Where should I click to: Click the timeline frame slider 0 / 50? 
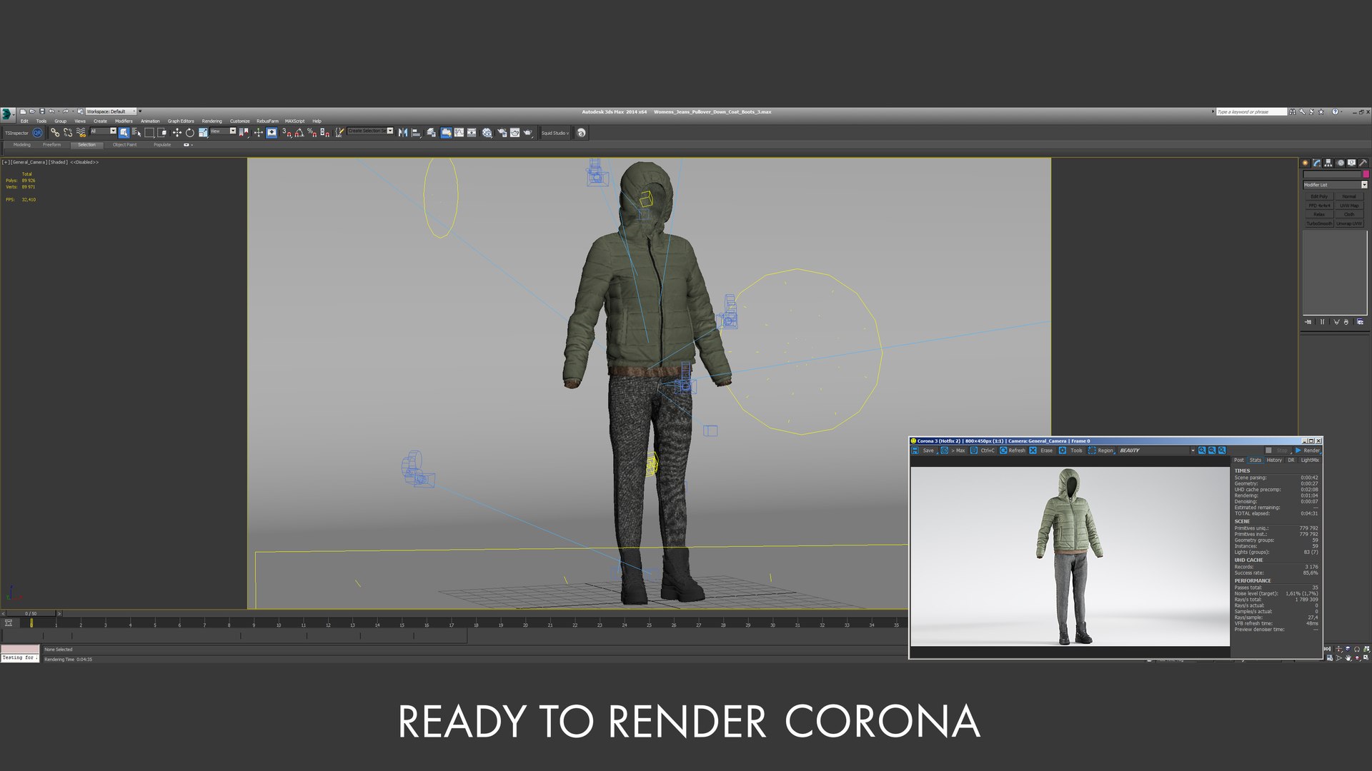pos(31,613)
